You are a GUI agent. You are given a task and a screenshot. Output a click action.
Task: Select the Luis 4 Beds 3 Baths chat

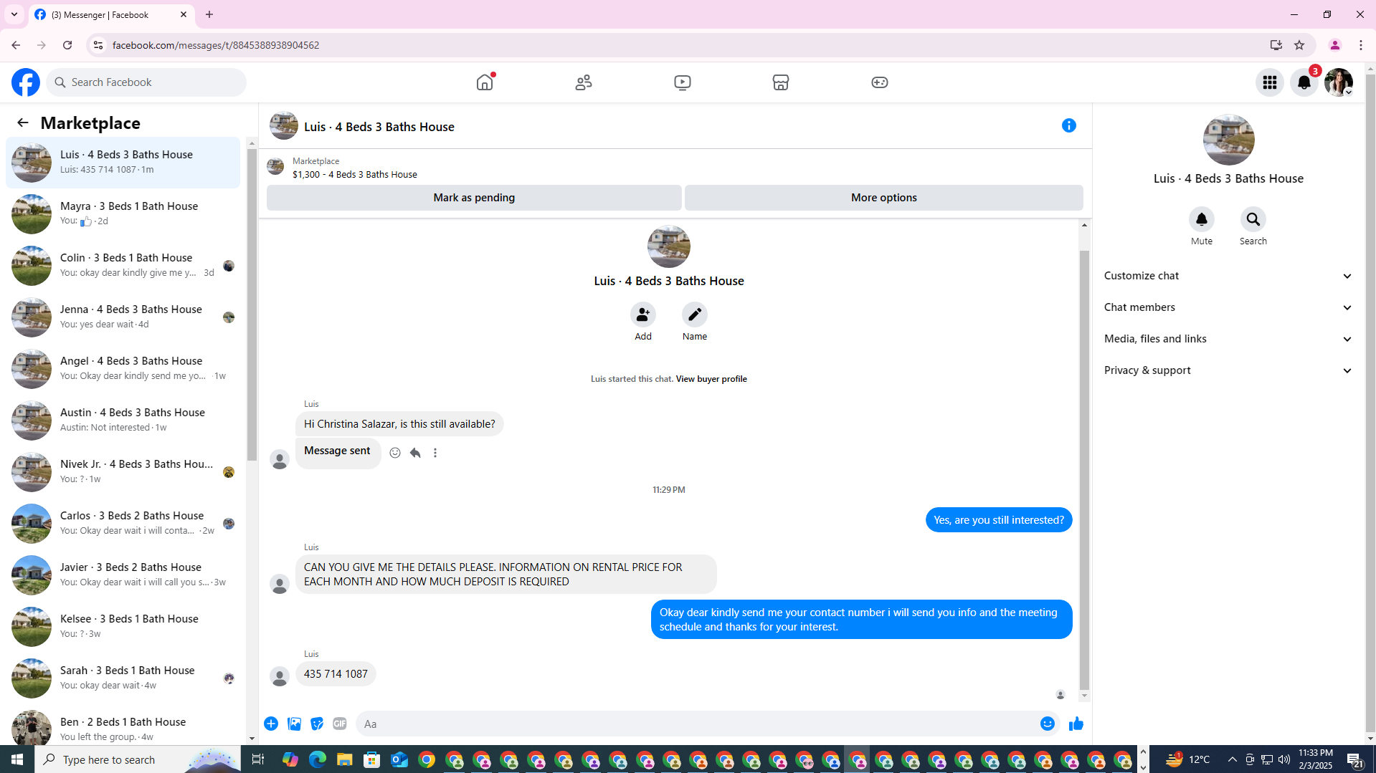(123, 163)
